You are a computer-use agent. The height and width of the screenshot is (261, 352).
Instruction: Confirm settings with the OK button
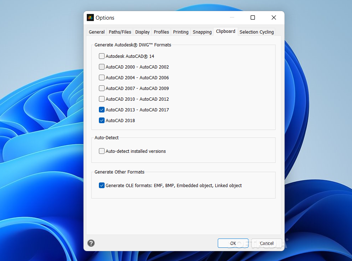233,243
